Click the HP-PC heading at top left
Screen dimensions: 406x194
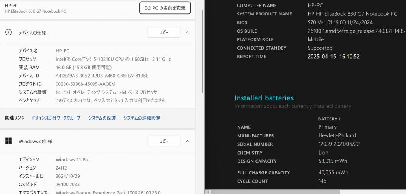(x=11, y=5)
